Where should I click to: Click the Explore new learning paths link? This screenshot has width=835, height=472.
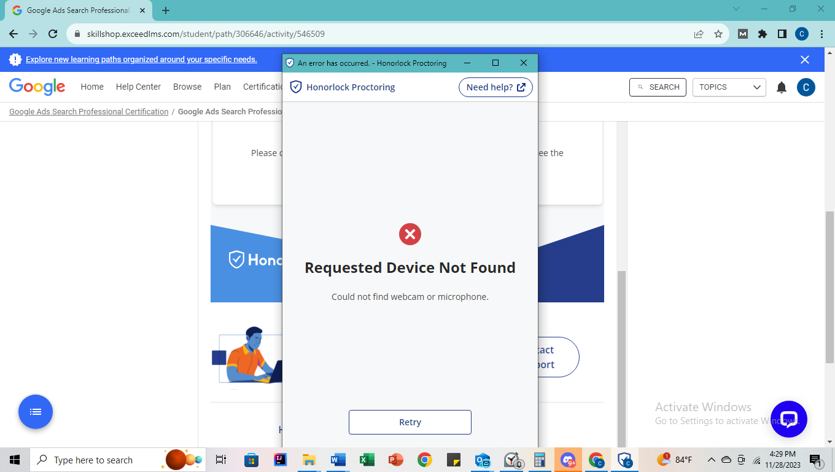coord(141,60)
